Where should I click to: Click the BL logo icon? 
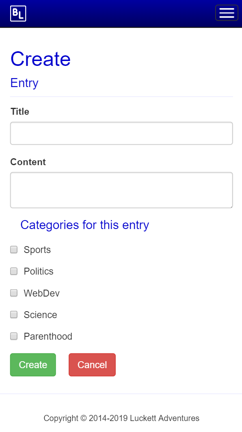coord(18,13)
